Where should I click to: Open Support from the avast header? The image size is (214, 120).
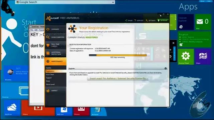tap(139, 21)
